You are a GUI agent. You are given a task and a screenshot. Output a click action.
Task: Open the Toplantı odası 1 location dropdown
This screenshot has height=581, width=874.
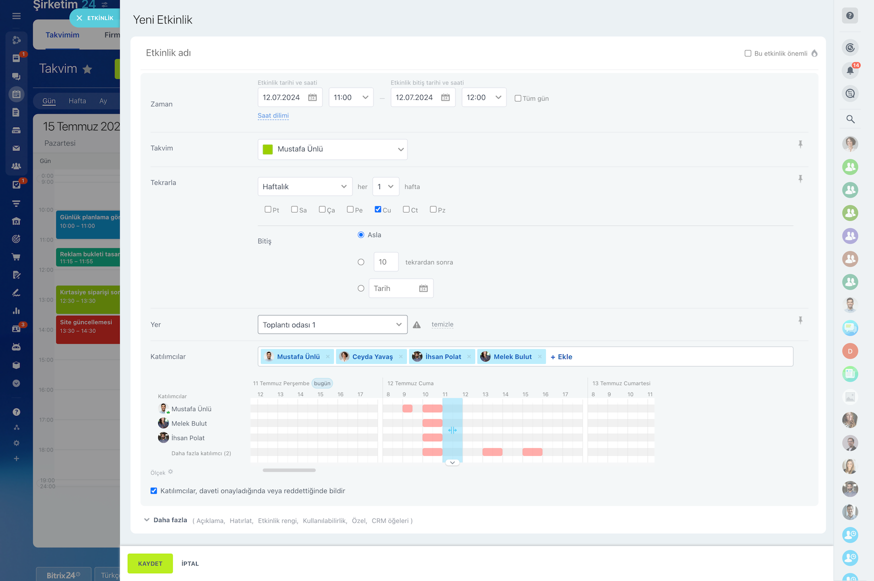(332, 324)
